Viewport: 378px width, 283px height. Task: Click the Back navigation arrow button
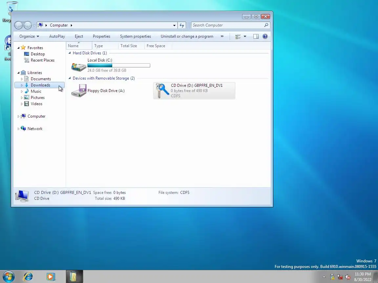[18, 25]
